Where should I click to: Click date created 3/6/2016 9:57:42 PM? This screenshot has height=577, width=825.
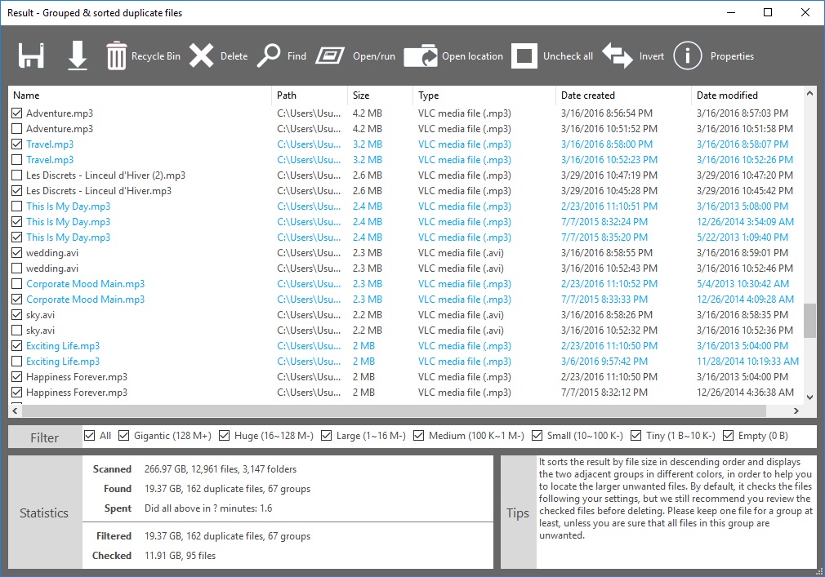pyautogui.click(x=604, y=362)
